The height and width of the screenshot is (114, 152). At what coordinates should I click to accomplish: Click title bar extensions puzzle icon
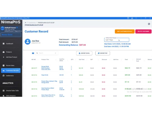tap(128, 18)
